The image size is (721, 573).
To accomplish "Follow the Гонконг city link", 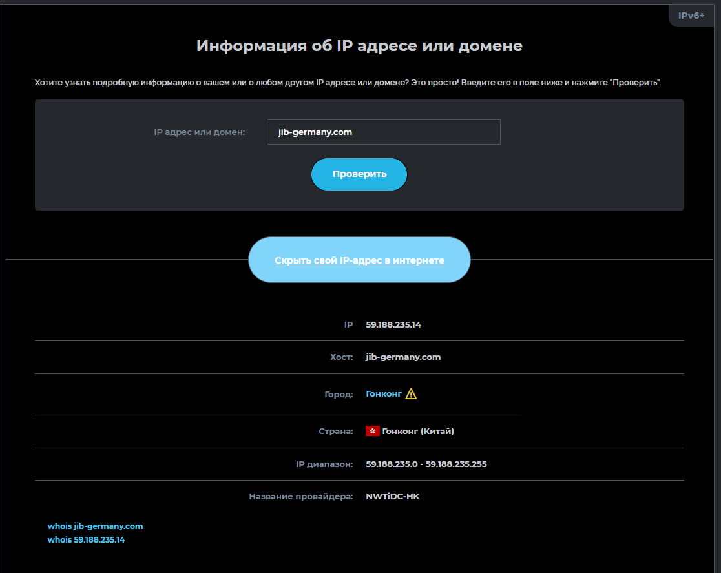I will (x=384, y=393).
